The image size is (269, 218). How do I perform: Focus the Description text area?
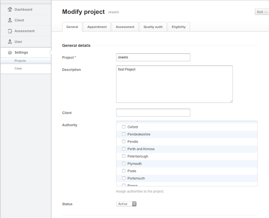click(x=174, y=84)
